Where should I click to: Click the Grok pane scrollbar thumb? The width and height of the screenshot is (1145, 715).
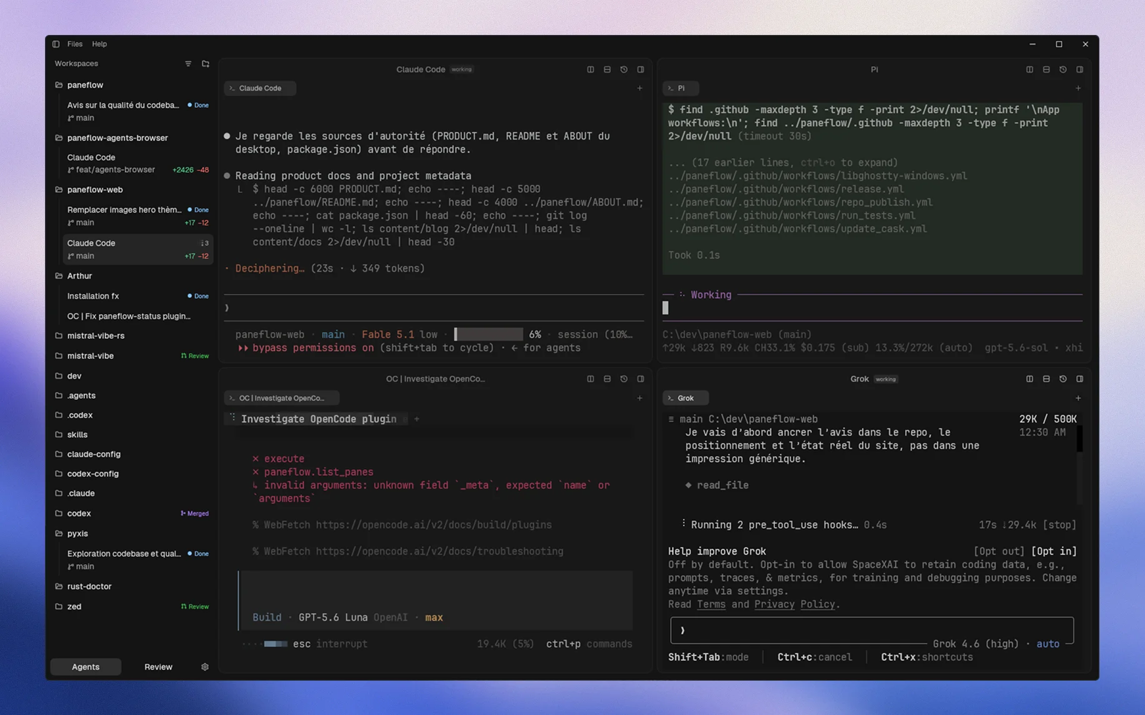pyautogui.click(x=1080, y=438)
